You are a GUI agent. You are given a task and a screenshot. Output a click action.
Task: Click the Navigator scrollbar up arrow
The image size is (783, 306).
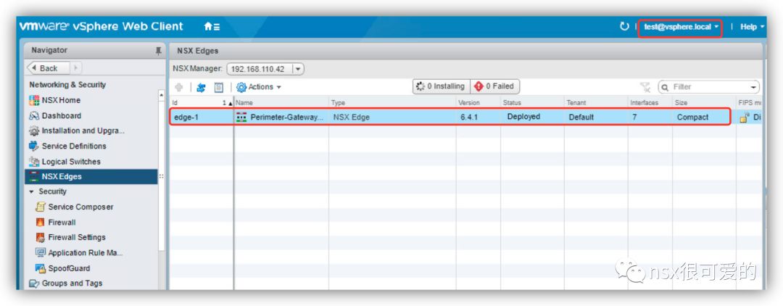[161, 95]
